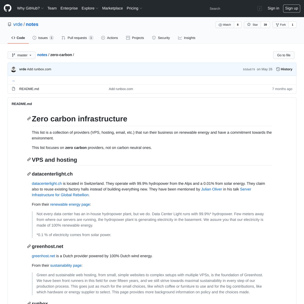
Task: Watch the vrde/notes repository
Action: click(x=225, y=25)
